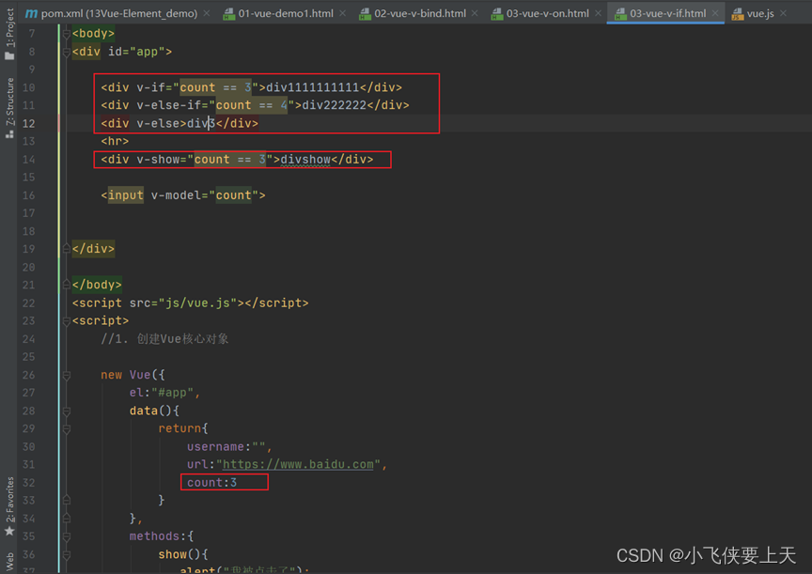Switch to the 03-vue-v-on.html tab
Screen dimensions: 812x574
[547, 13]
